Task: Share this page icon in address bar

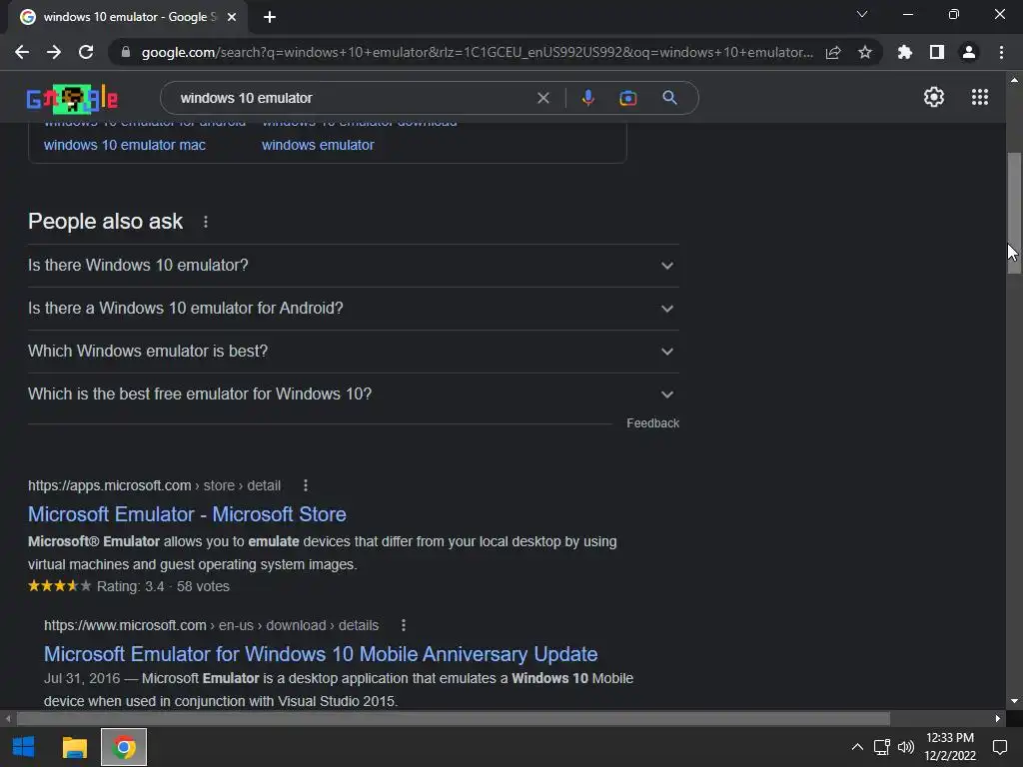Action: click(x=833, y=52)
